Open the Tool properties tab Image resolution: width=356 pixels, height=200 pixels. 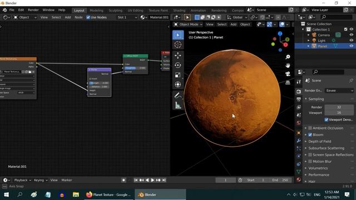(x=299, y=82)
